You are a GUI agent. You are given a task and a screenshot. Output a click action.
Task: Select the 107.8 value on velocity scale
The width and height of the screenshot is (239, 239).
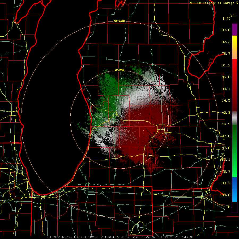tap(225, 30)
